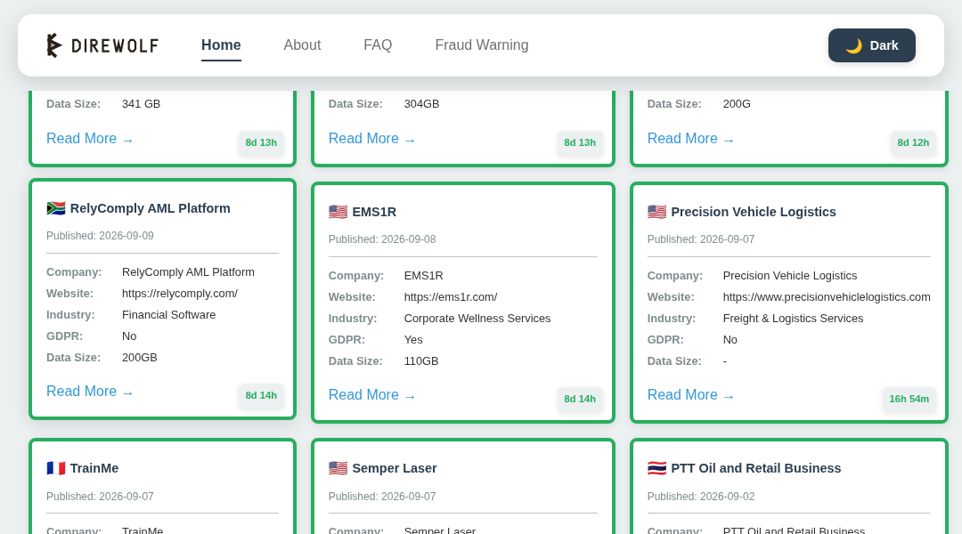
Task: Click the Published: 2026-09-02 date
Action: click(x=701, y=497)
